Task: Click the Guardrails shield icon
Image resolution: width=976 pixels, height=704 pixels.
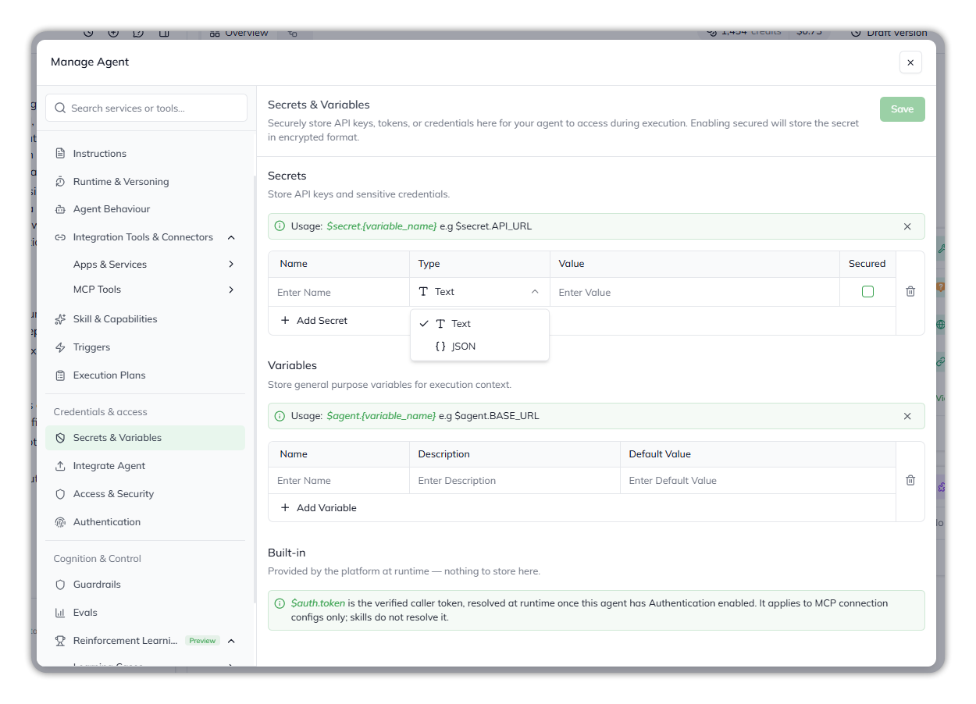Action: coord(60,585)
